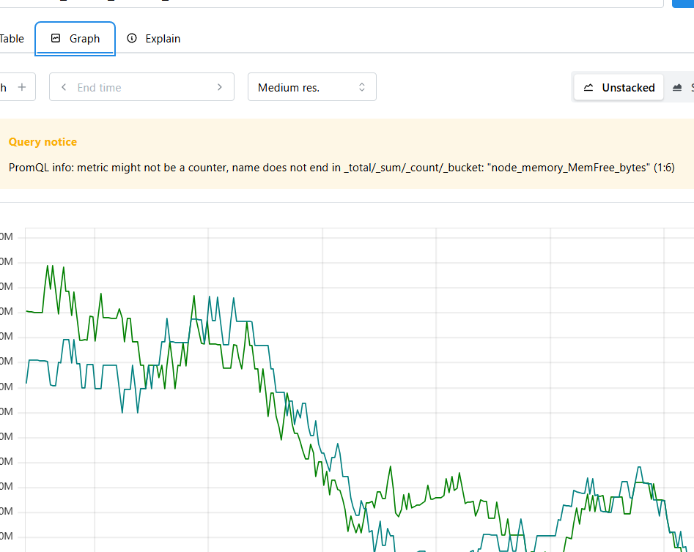Click the resolution selector up-down arrows
694x552 pixels.
[x=361, y=87]
